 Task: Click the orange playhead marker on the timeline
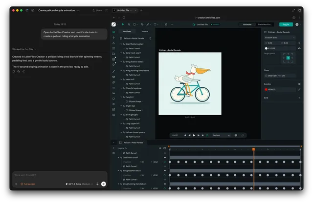[x=253, y=149]
